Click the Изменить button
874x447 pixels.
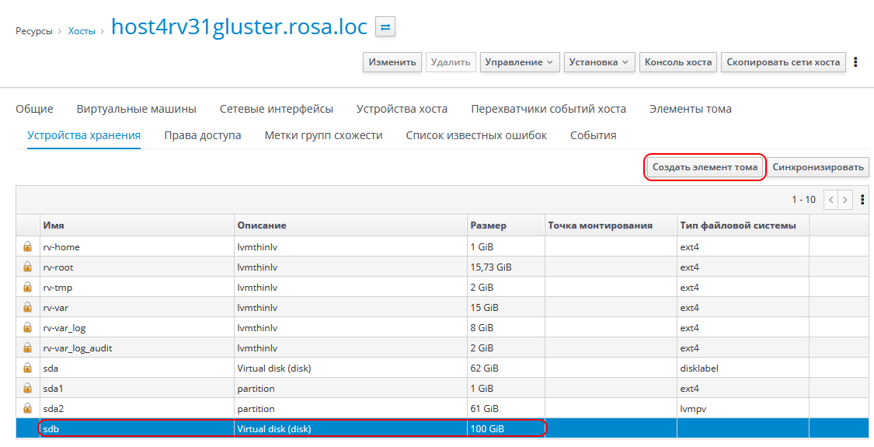(392, 62)
